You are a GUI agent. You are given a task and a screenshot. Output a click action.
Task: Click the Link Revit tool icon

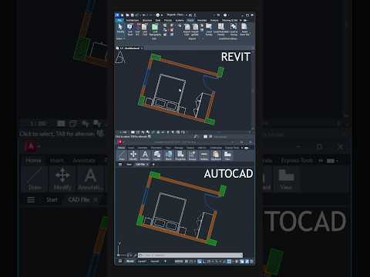[130, 29]
